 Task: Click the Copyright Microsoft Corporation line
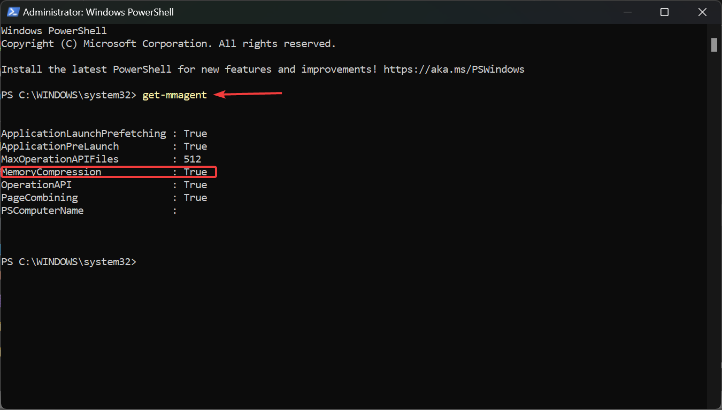tap(168, 44)
